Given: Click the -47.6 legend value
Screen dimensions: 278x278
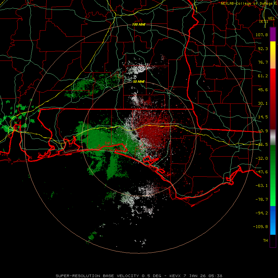Looking at the screenshot, I should pos(262,172).
